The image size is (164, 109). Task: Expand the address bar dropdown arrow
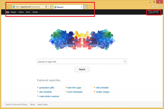coord(48,7)
